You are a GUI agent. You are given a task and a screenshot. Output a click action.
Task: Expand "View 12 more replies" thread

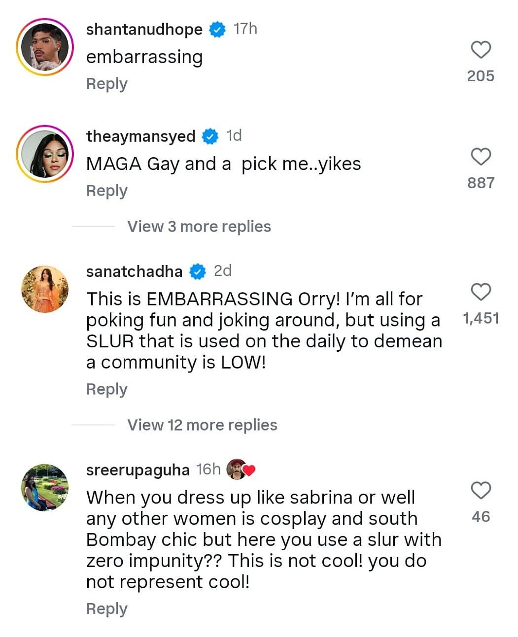[x=202, y=425]
